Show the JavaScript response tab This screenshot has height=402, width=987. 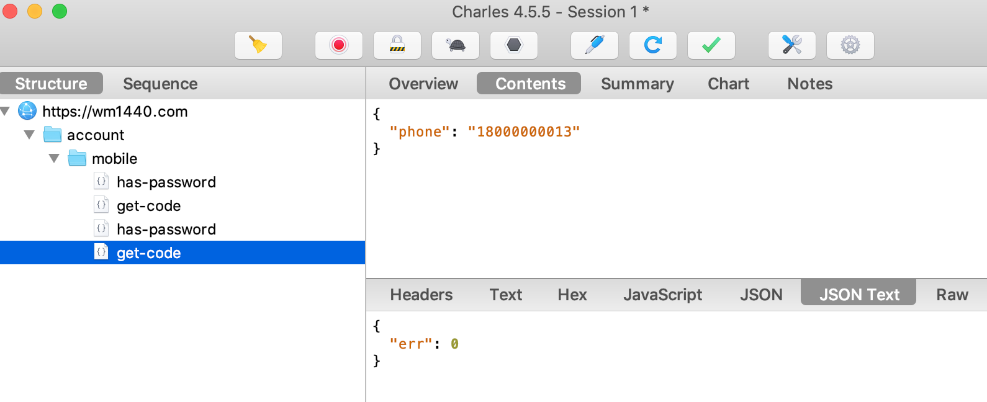663,295
